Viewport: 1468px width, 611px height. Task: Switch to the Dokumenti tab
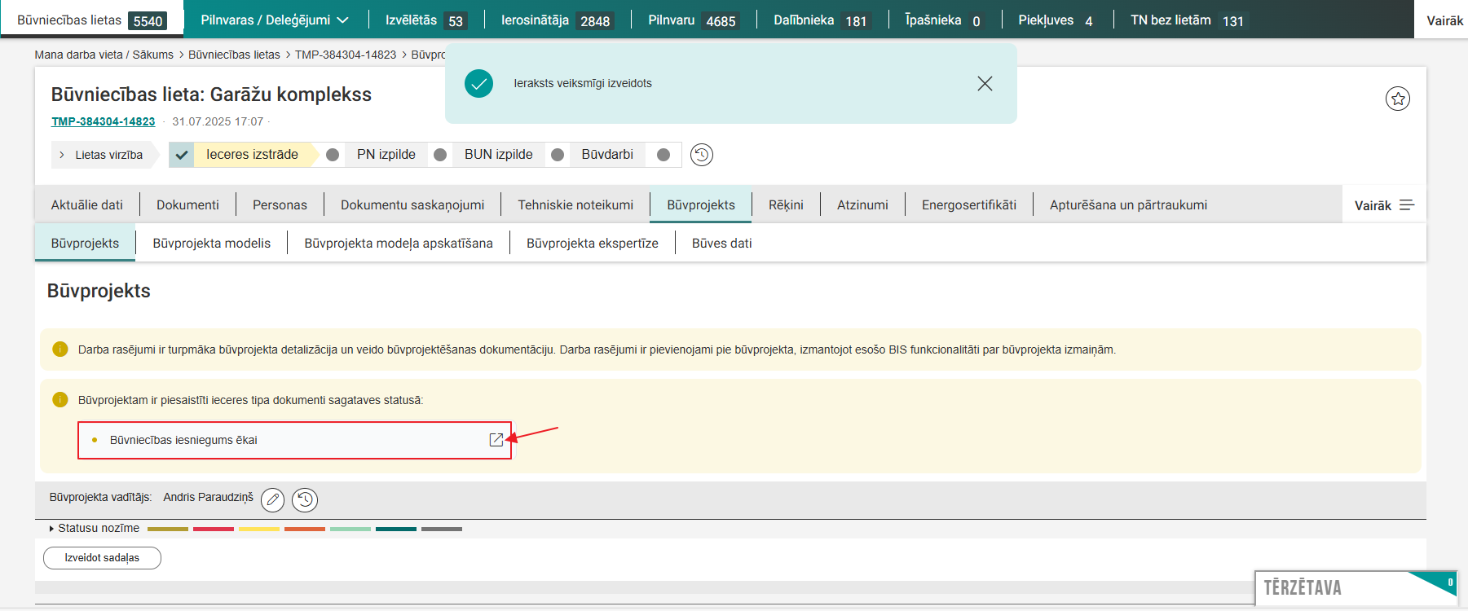(187, 205)
